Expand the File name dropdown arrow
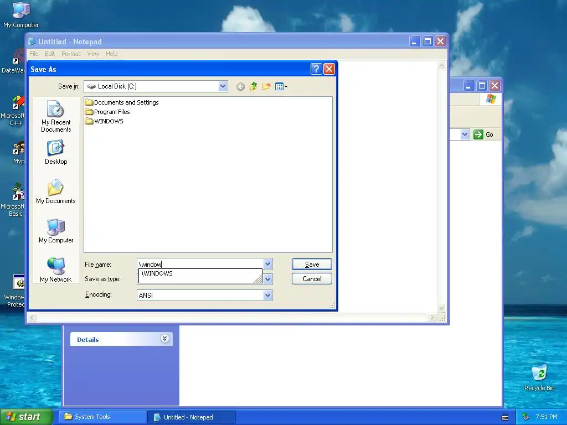 267,264
